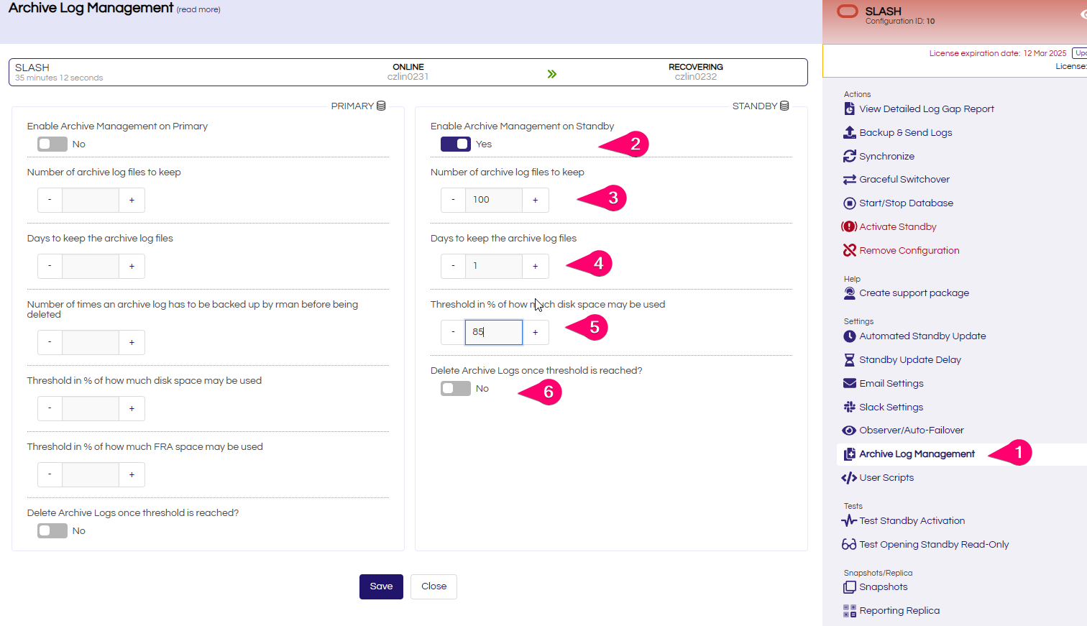Click the red SLASH configuration logo icon
The image size is (1087, 626).
coord(848,11)
